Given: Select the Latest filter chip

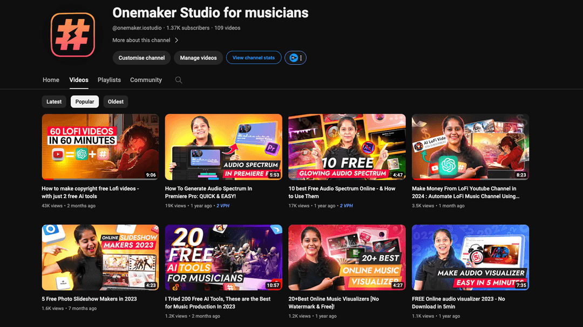Looking at the screenshot, I should click(54, 101).
